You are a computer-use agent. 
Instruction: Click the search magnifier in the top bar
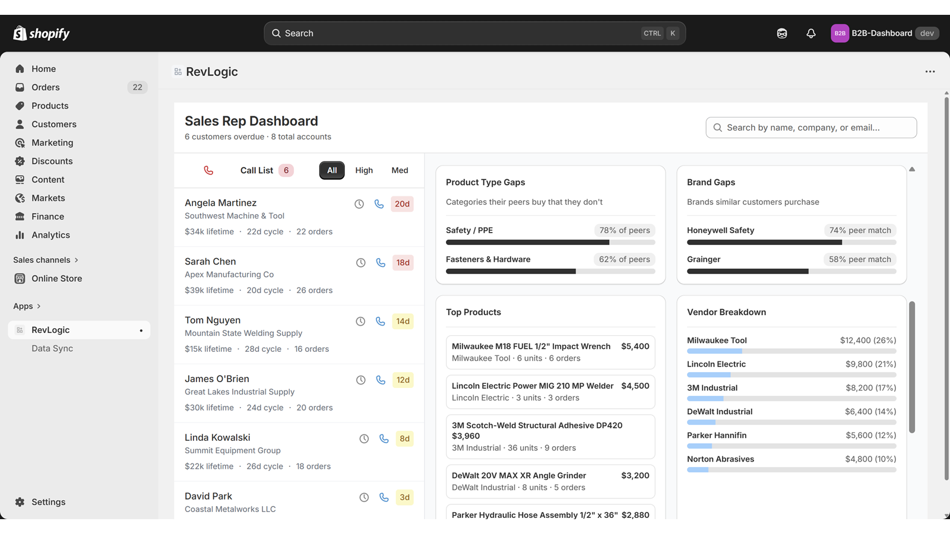coord(276,33)
